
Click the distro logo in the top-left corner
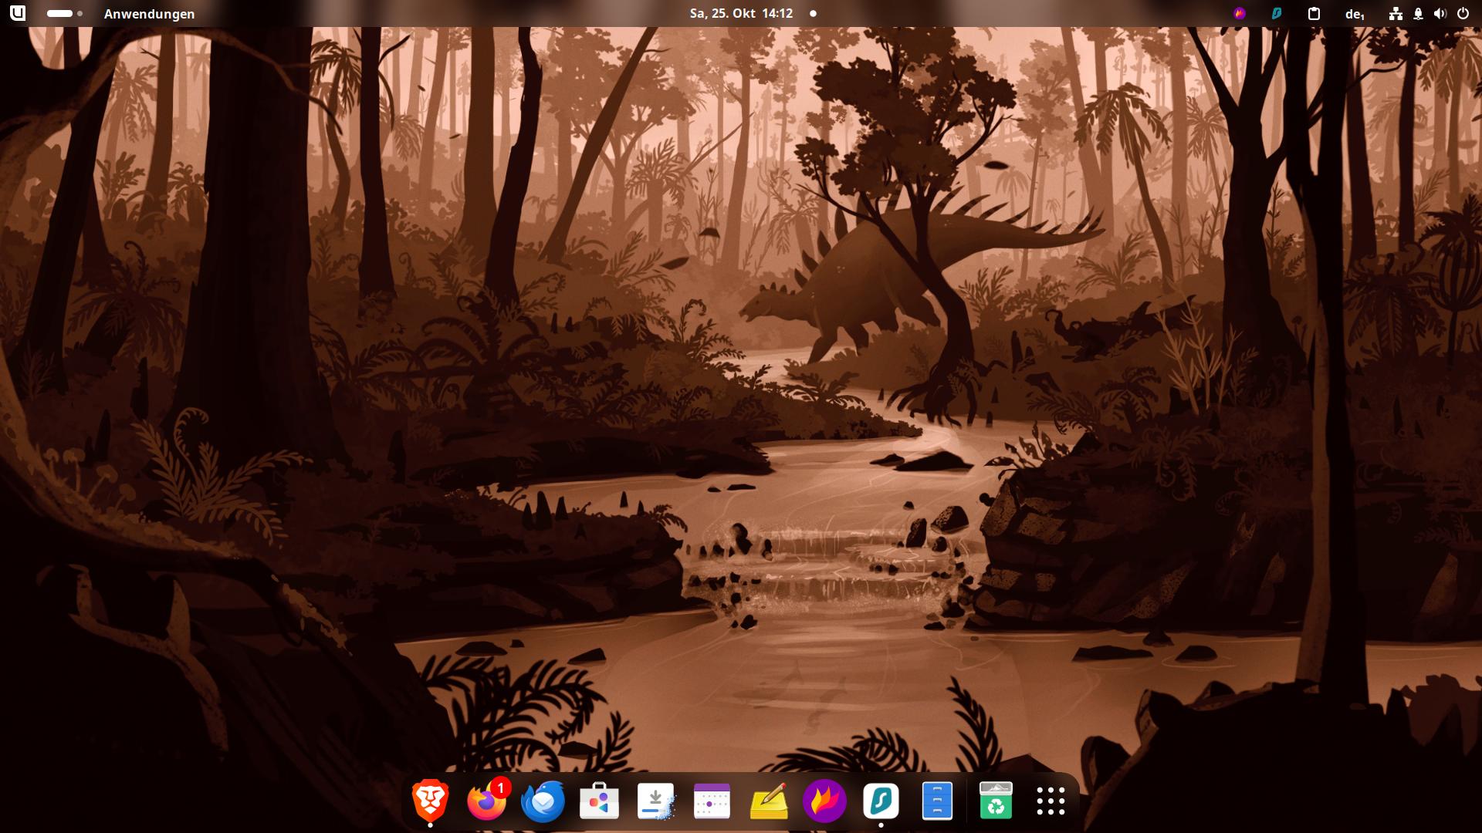tap(18, 13)
